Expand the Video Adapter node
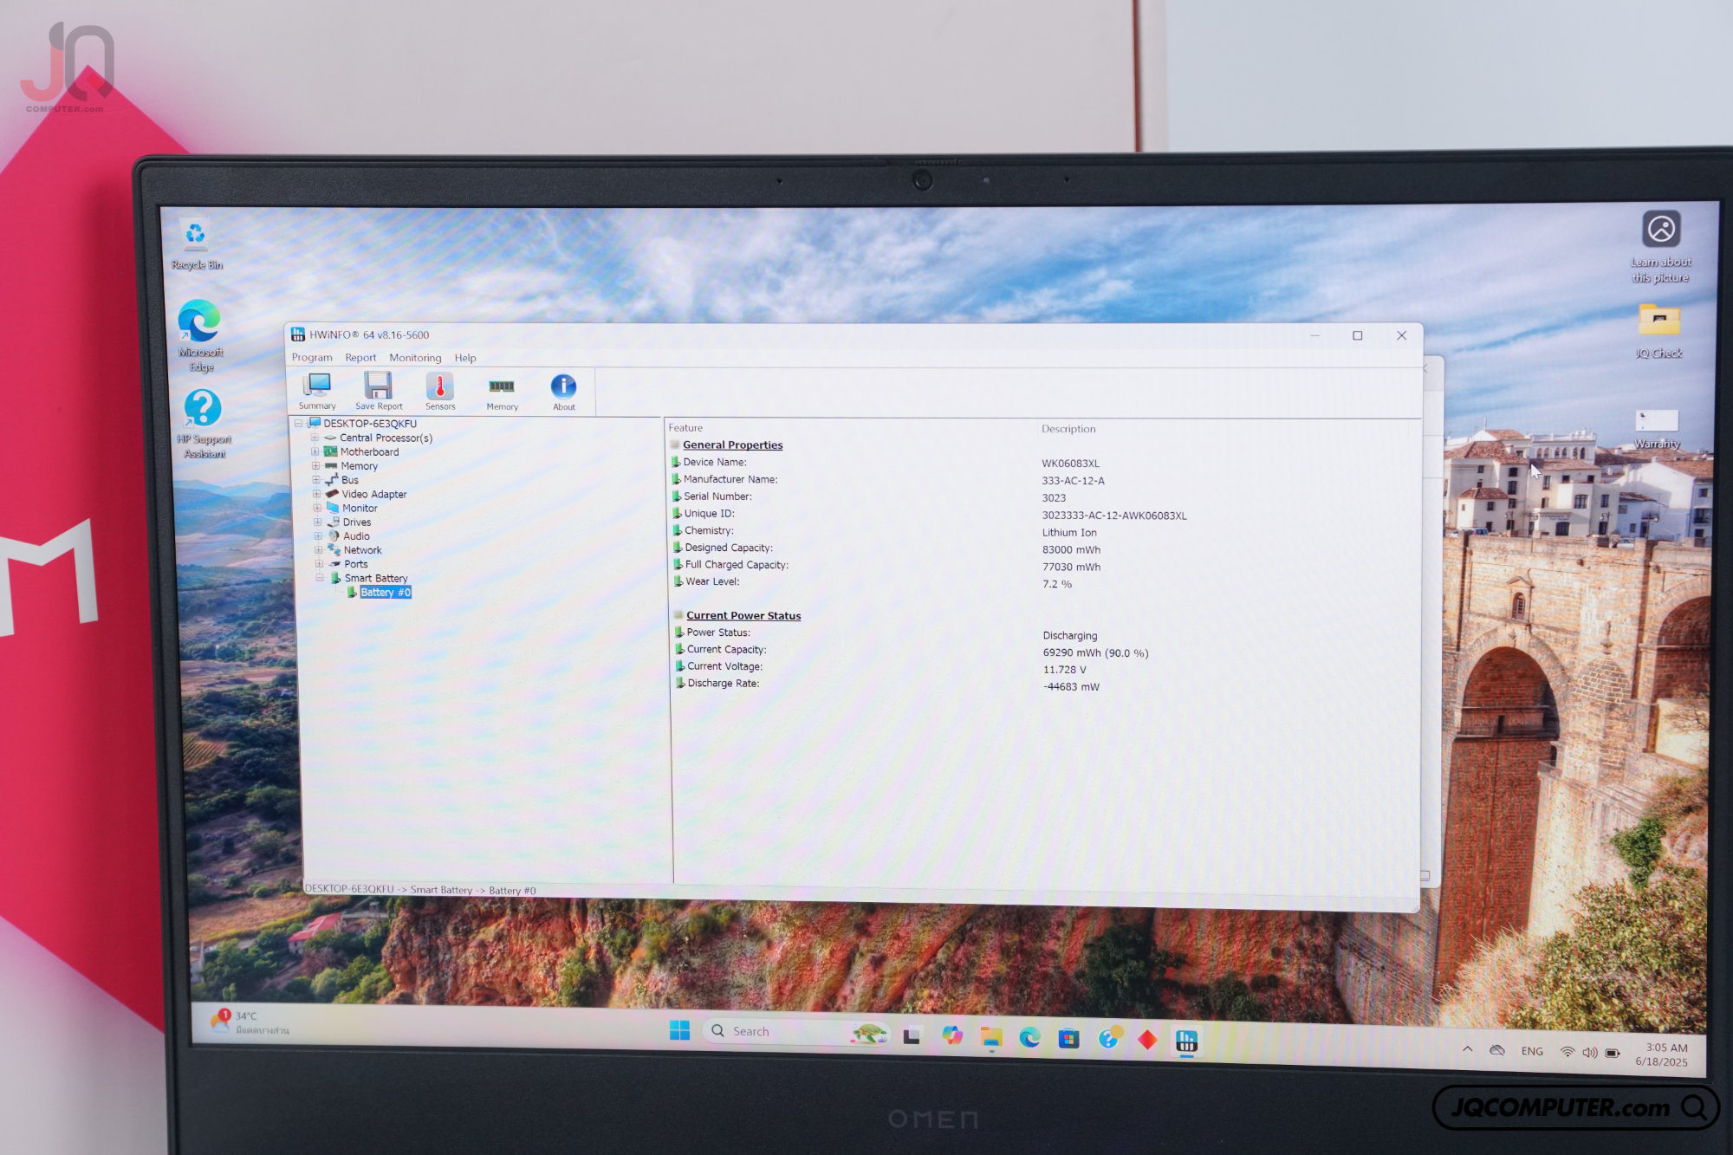1733x1155 pixels. 316,494
